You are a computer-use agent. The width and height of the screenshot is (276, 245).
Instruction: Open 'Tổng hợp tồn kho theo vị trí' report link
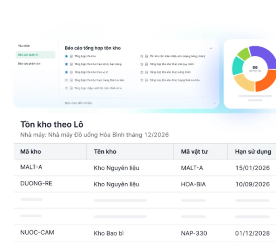[91, 72]
